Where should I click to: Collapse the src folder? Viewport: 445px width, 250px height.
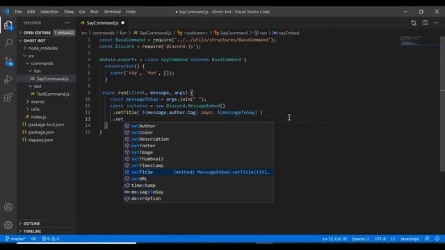click(x=47, y=56)
